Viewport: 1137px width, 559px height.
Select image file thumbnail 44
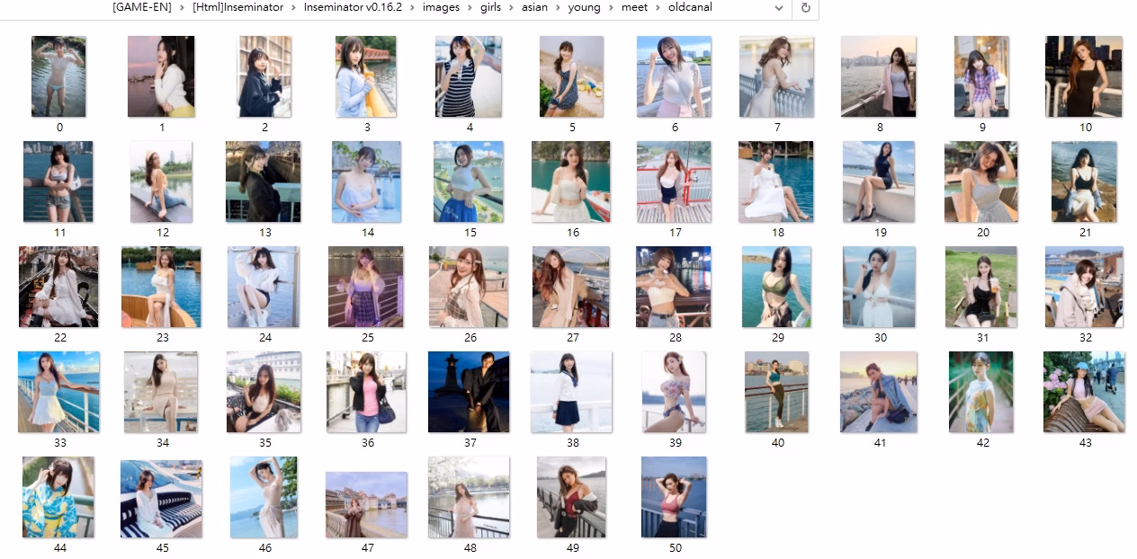pyautogui.click(x=58, y=497)
